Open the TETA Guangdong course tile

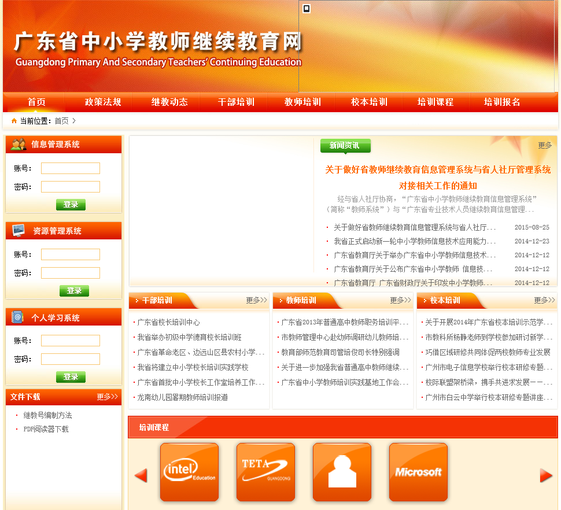click(x=265, y=472)
